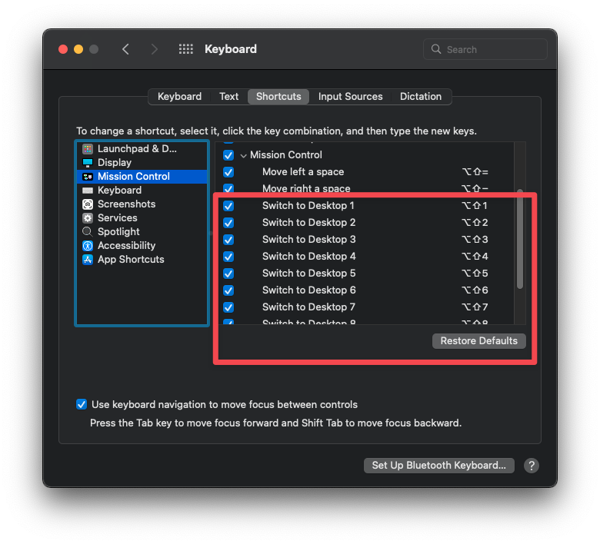Disable keyboard navigation between controls checkbox

[x=82, y=404]
